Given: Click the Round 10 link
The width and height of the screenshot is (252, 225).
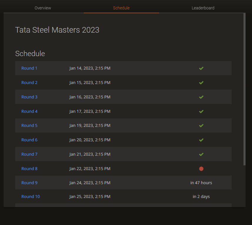Looking at the screenshot, I should (31, 197).
